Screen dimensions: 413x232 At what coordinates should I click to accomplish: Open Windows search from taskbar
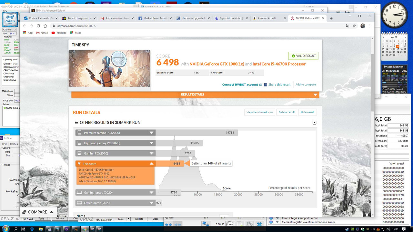pos(15,229)
